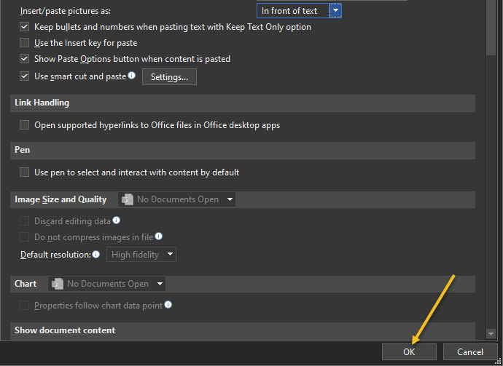Enable Use the Insert key for paste
503x366 pixels.
(x=25, y=43)
